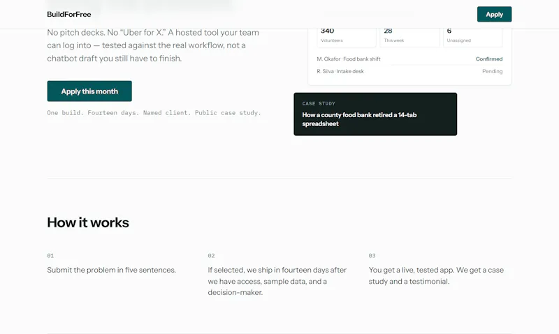Click step 03 number label
This screenshot has height=334, width=559.
pos(372,255)
